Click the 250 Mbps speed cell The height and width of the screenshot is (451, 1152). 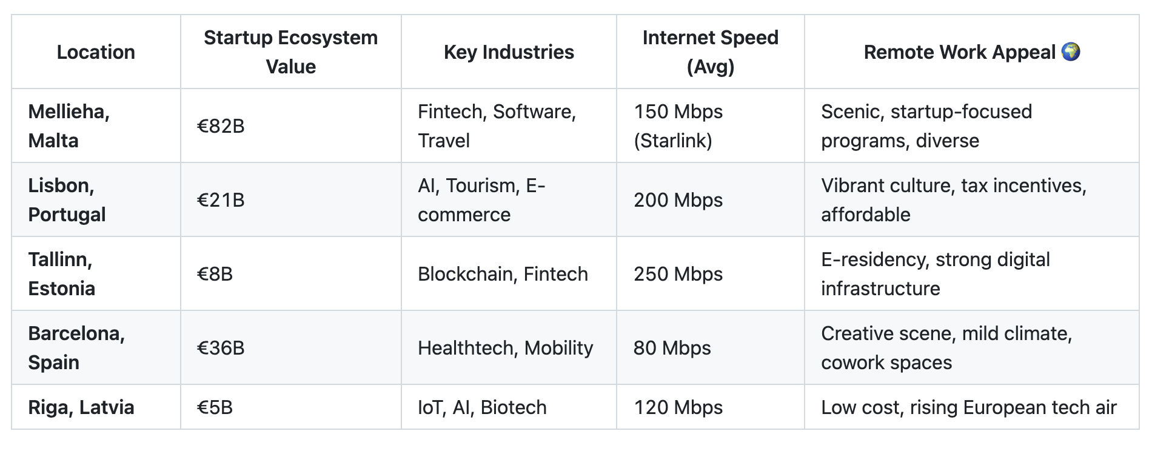[711, 273]
